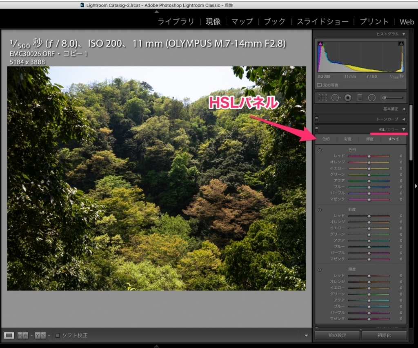Toggle the HSL panel on/off switch
Viewport: 418px width, 348px height.
tap(317, 129)
